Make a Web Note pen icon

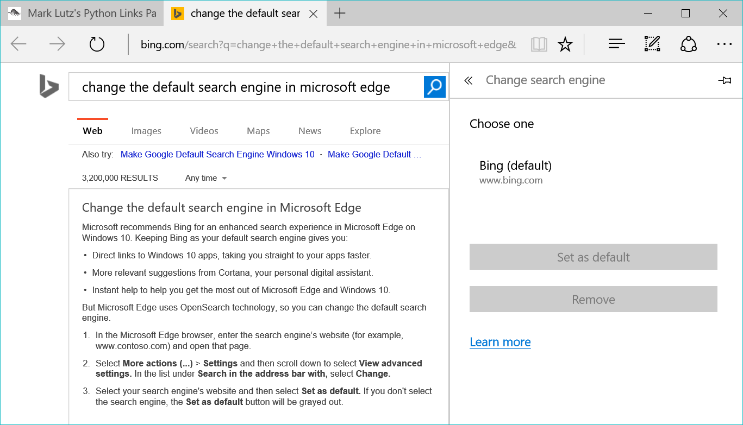coord(652,44)
